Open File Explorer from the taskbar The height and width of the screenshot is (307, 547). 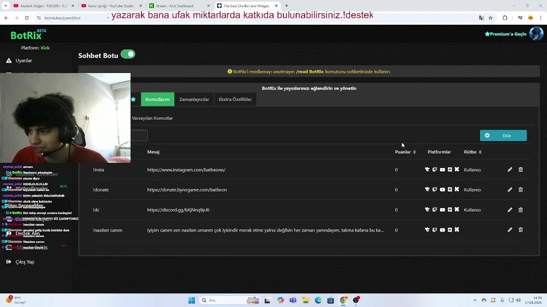point(306,300)
